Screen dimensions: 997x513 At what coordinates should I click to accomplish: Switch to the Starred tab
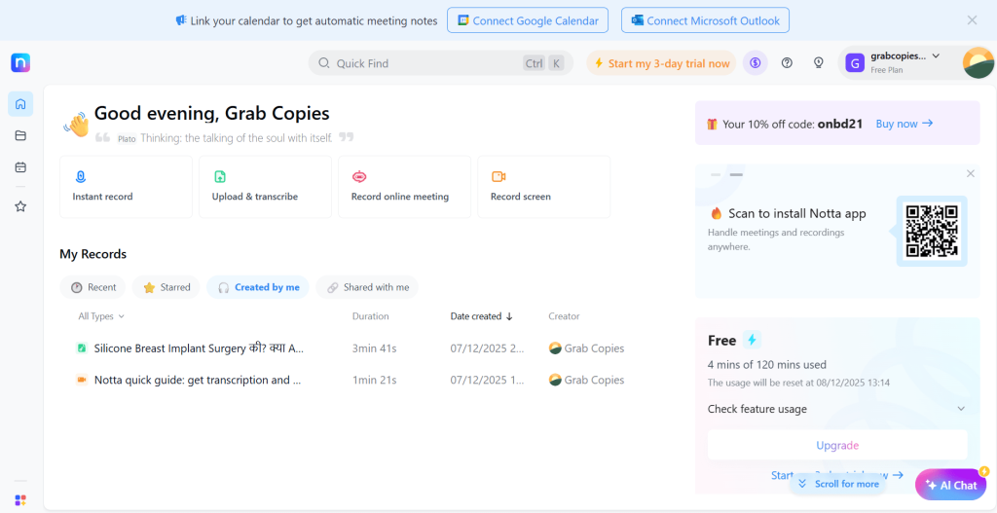click(166, 287)
